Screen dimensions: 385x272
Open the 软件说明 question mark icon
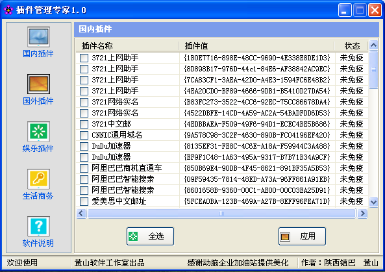tap(38, 227)
